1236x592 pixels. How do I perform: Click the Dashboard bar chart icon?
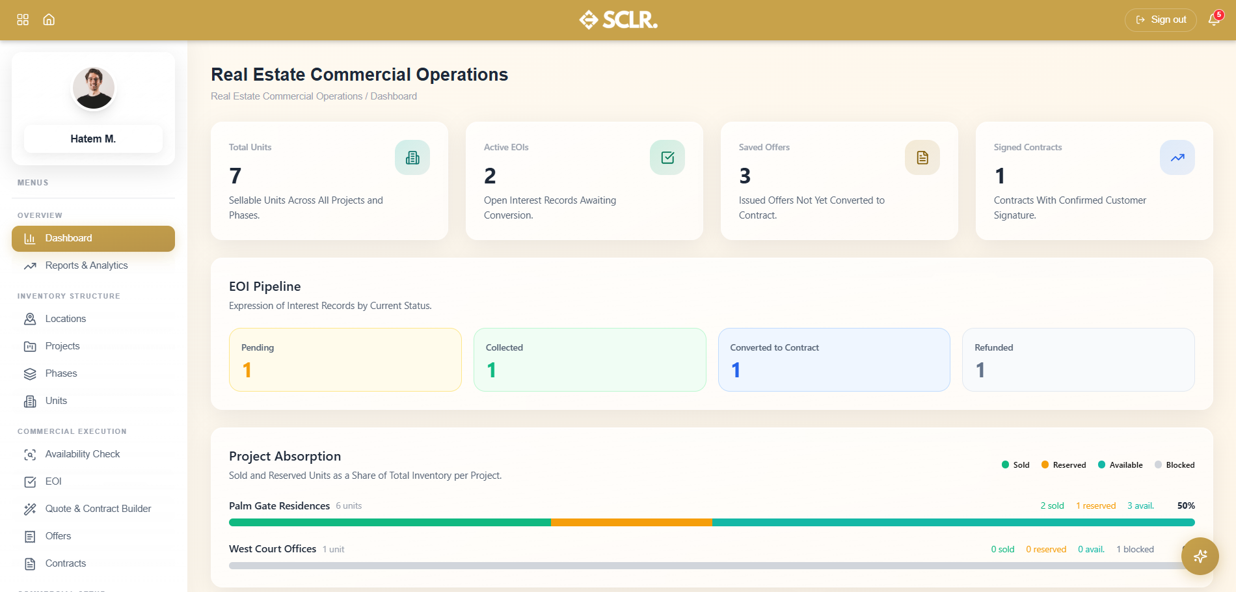click(x=30, y=239)
